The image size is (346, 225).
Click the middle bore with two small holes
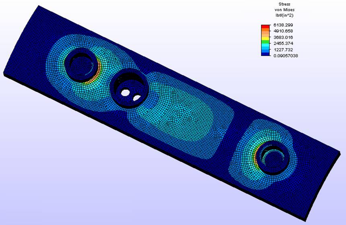pos(128,89)
